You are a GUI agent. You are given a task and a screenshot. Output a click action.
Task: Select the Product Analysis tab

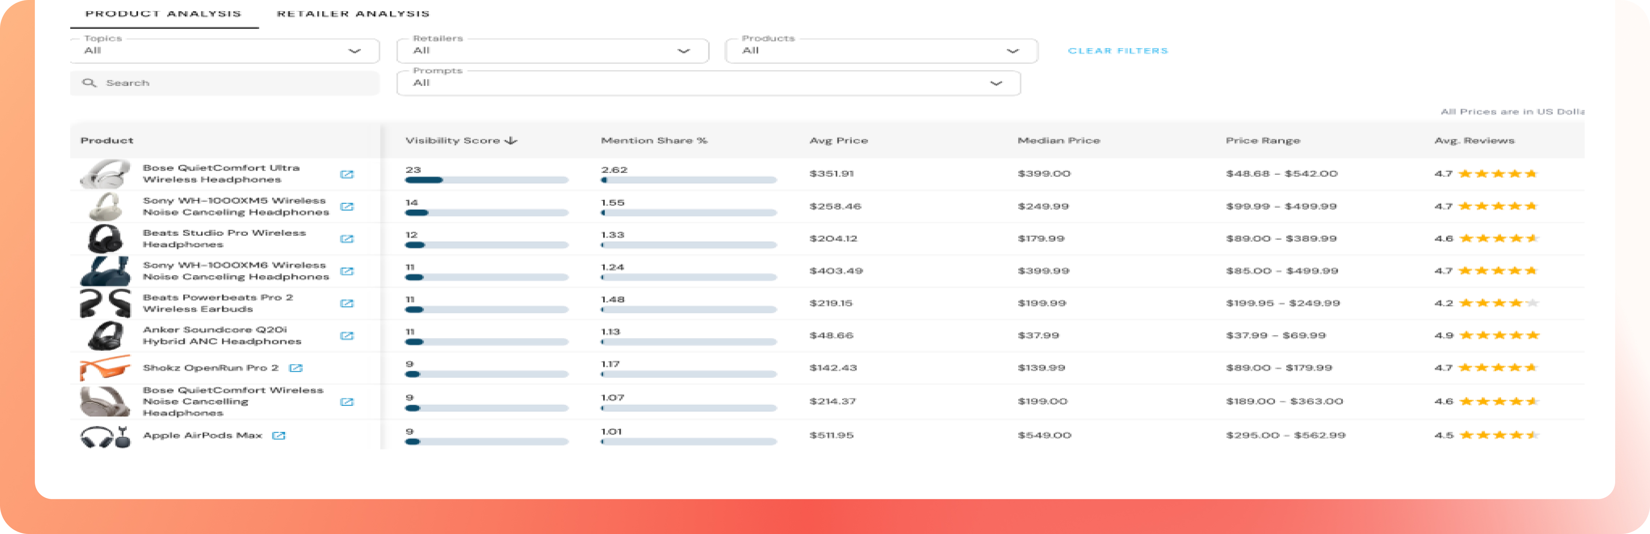[x=163, y=13]
